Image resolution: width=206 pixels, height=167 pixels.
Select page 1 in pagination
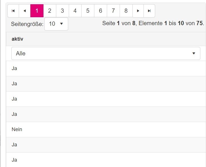point(37,11)
